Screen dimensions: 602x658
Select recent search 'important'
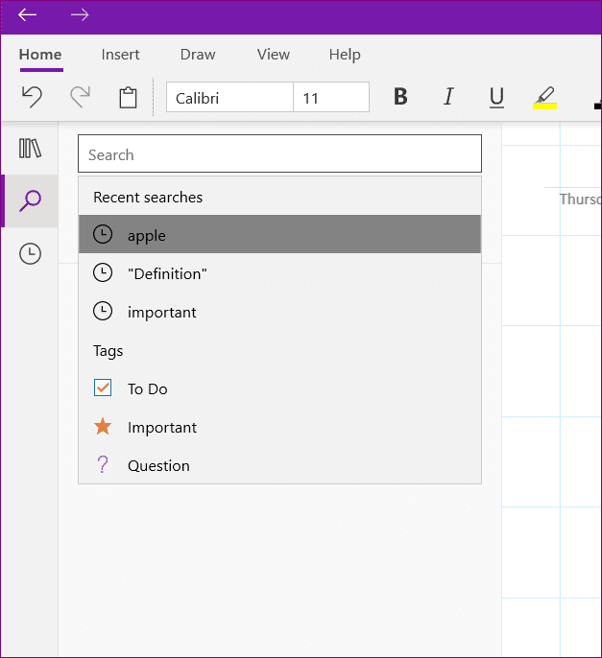point(279,312)
